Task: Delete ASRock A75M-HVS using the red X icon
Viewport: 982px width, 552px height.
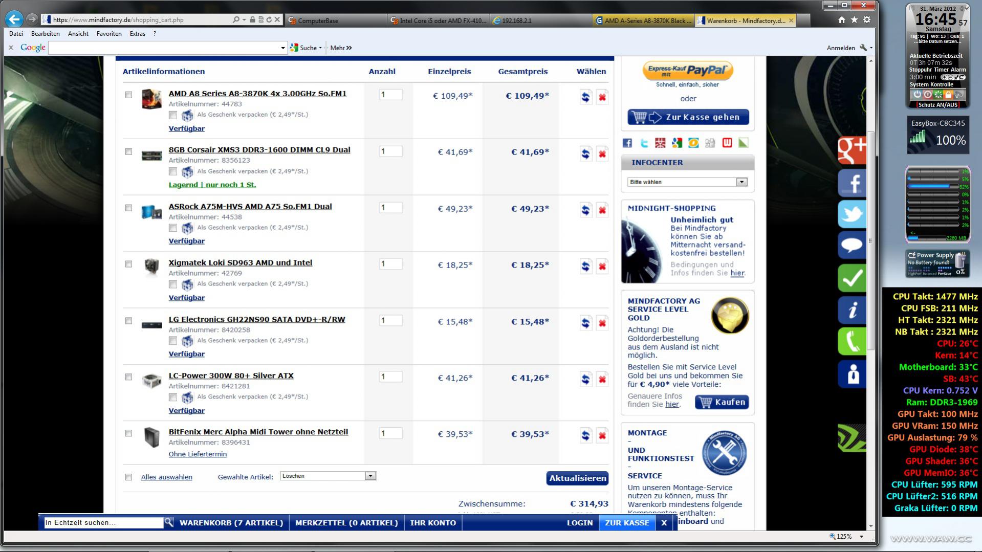Action: pyautogui.click(x=602, y=210)
